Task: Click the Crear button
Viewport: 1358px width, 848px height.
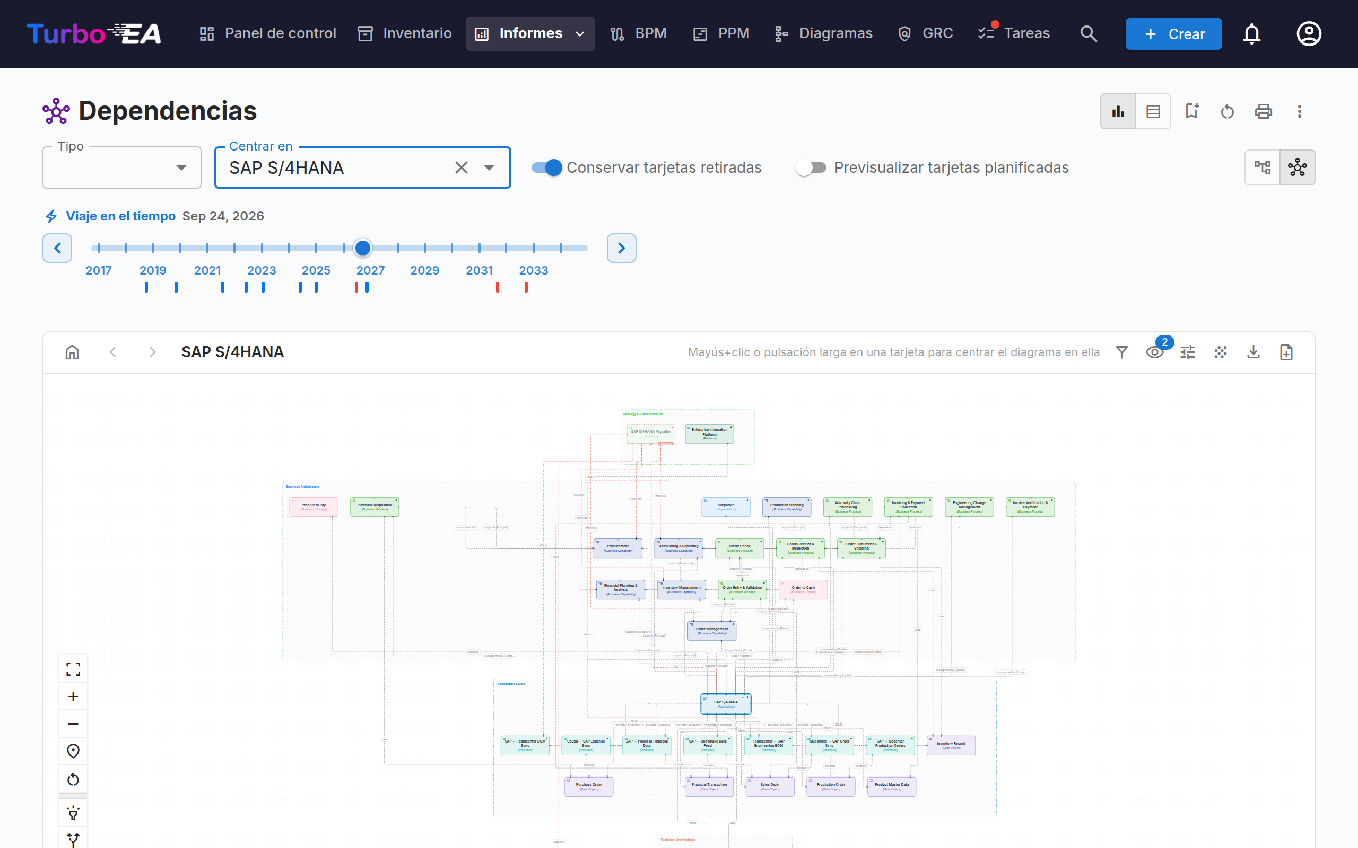Action: (x=1173, y=33)
